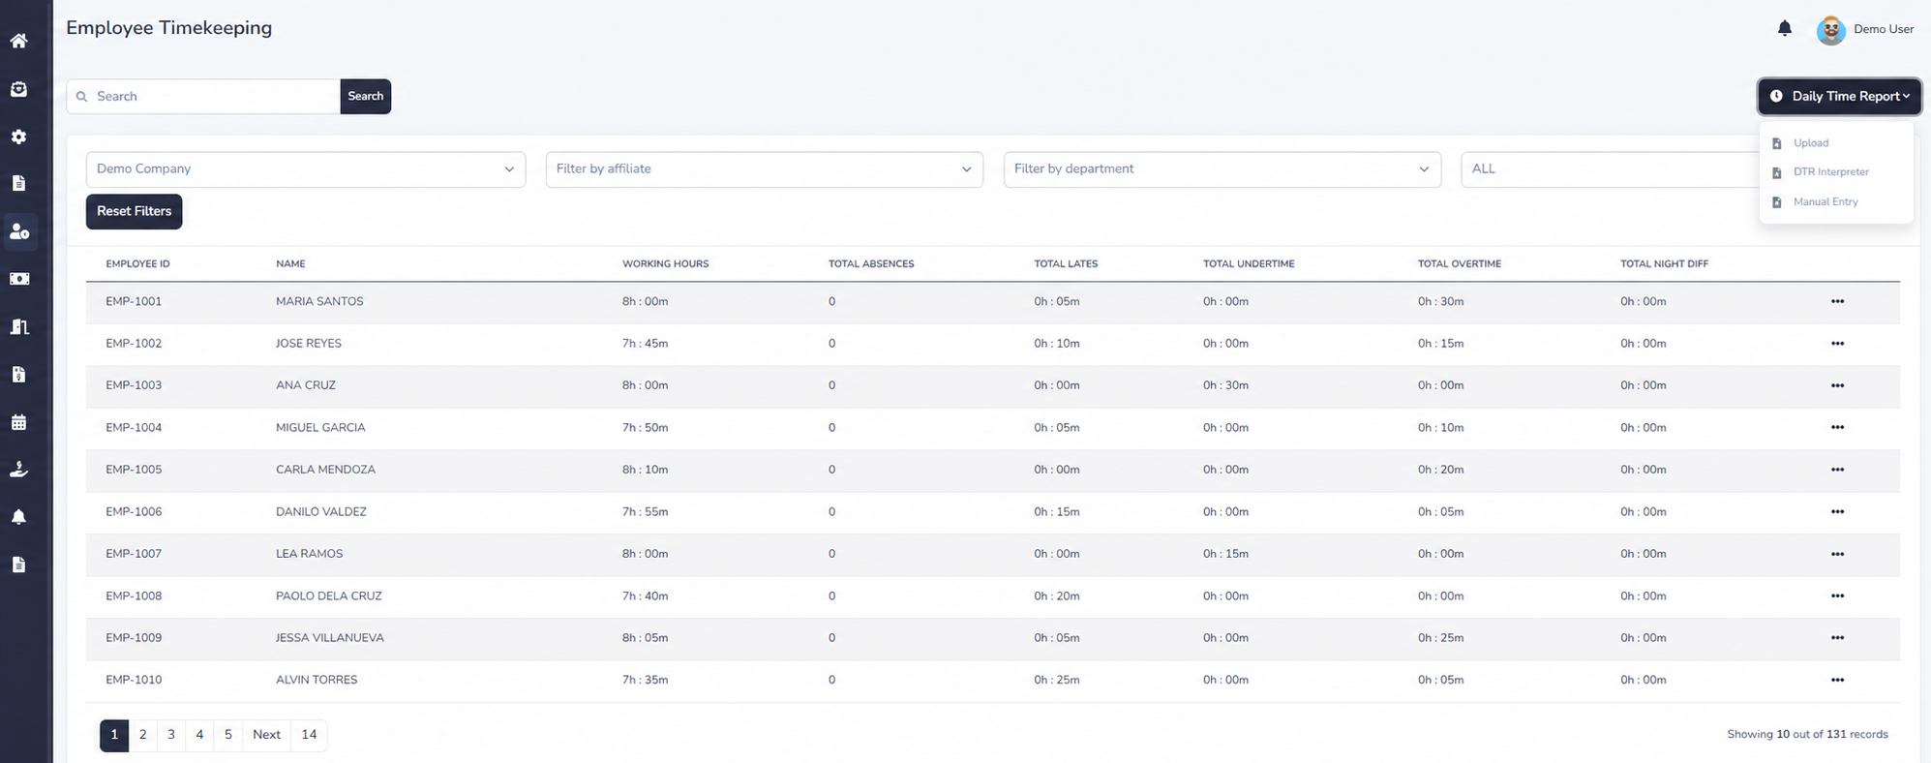
Task: Click the TOTAL ABSENCES column header
Action: [x=871, y=263]
